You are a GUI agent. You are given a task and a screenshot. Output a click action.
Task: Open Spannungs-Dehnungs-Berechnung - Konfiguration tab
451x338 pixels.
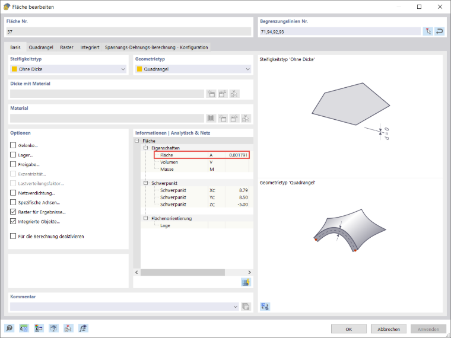coord(156,47)
